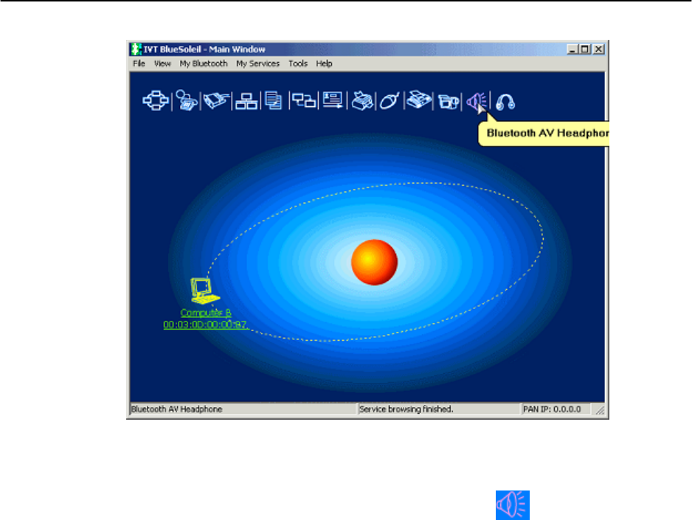Select the Bluetooth Fax service icon
692x520 pixels.
[x=418, y=100]
